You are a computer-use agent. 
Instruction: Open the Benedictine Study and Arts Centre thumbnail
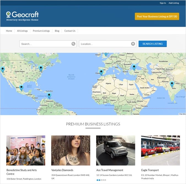tap(26, 150)
